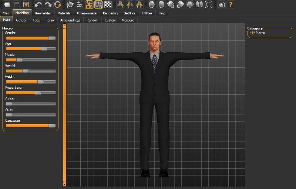Click the orange refresh/reset icon
This screenshot has height=189, width=296.
coord(57,5)
